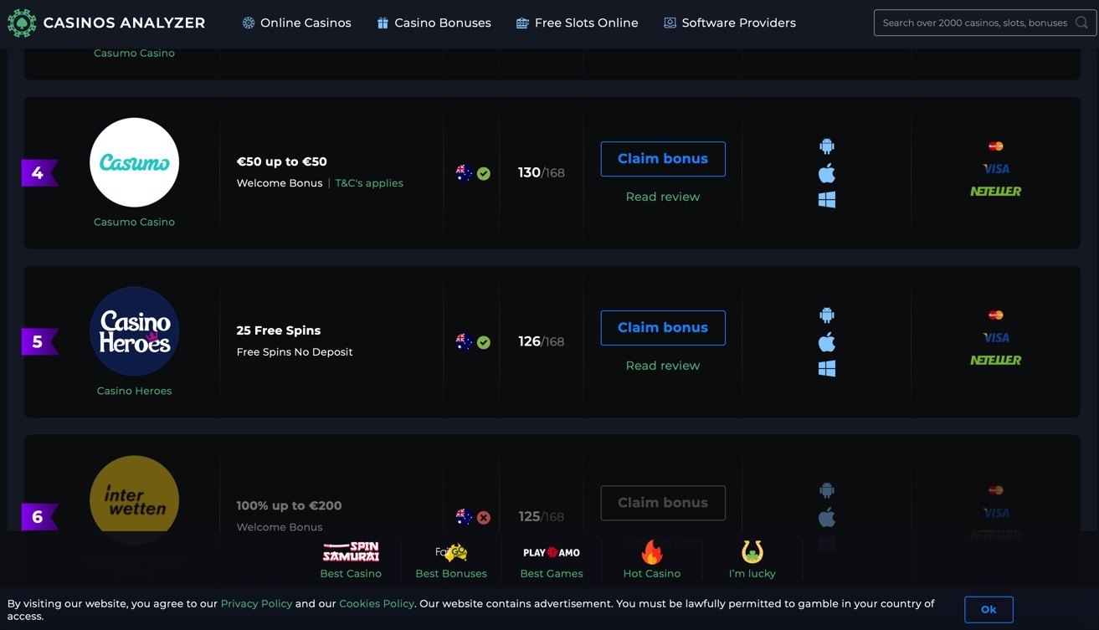Image resolution: width=1099 pixels, height=630 pixels.
Task: Click Android icon in Interwetten row
Action: [x=827, y=490]
